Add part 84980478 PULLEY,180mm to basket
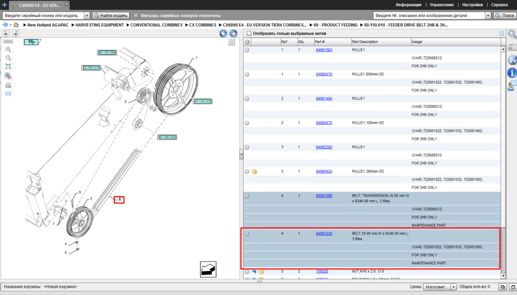Screen dimensions: 517x295 pos(247,123)
